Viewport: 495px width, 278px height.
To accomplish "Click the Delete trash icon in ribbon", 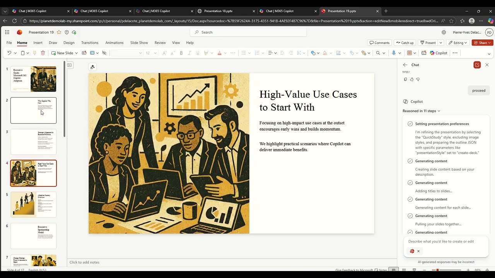I will 43,53.
